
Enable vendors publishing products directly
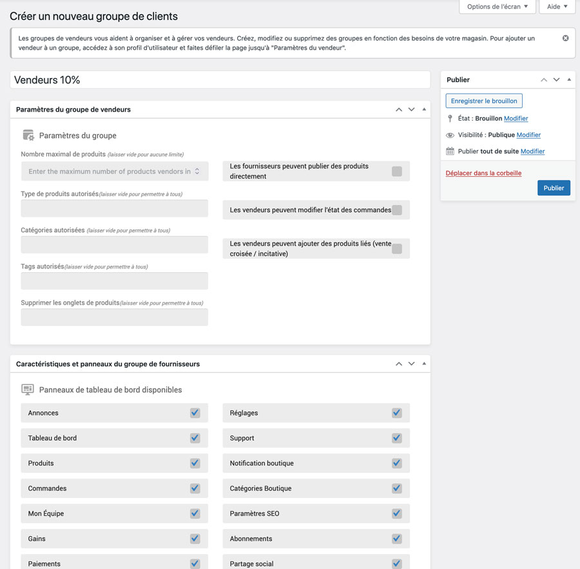point(397,171)
